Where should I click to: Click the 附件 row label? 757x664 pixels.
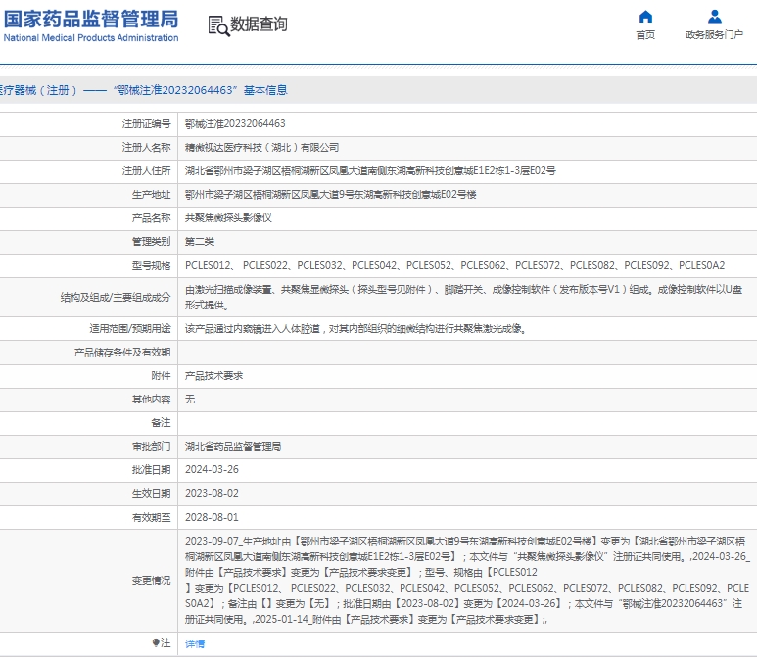pyautogui.click(x=161, y=376)
